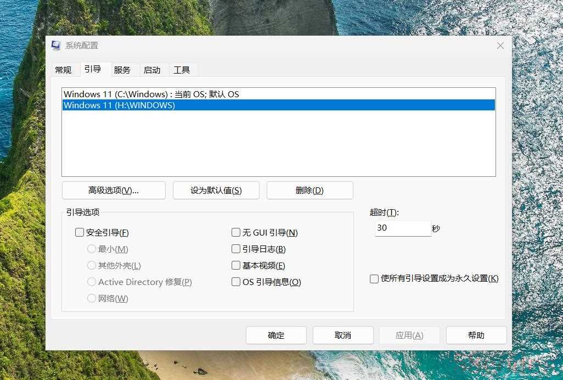563x380 pixels.
Task: Select the Windows 11 (C:\Windows) boot entry
Action: [151, 94]
